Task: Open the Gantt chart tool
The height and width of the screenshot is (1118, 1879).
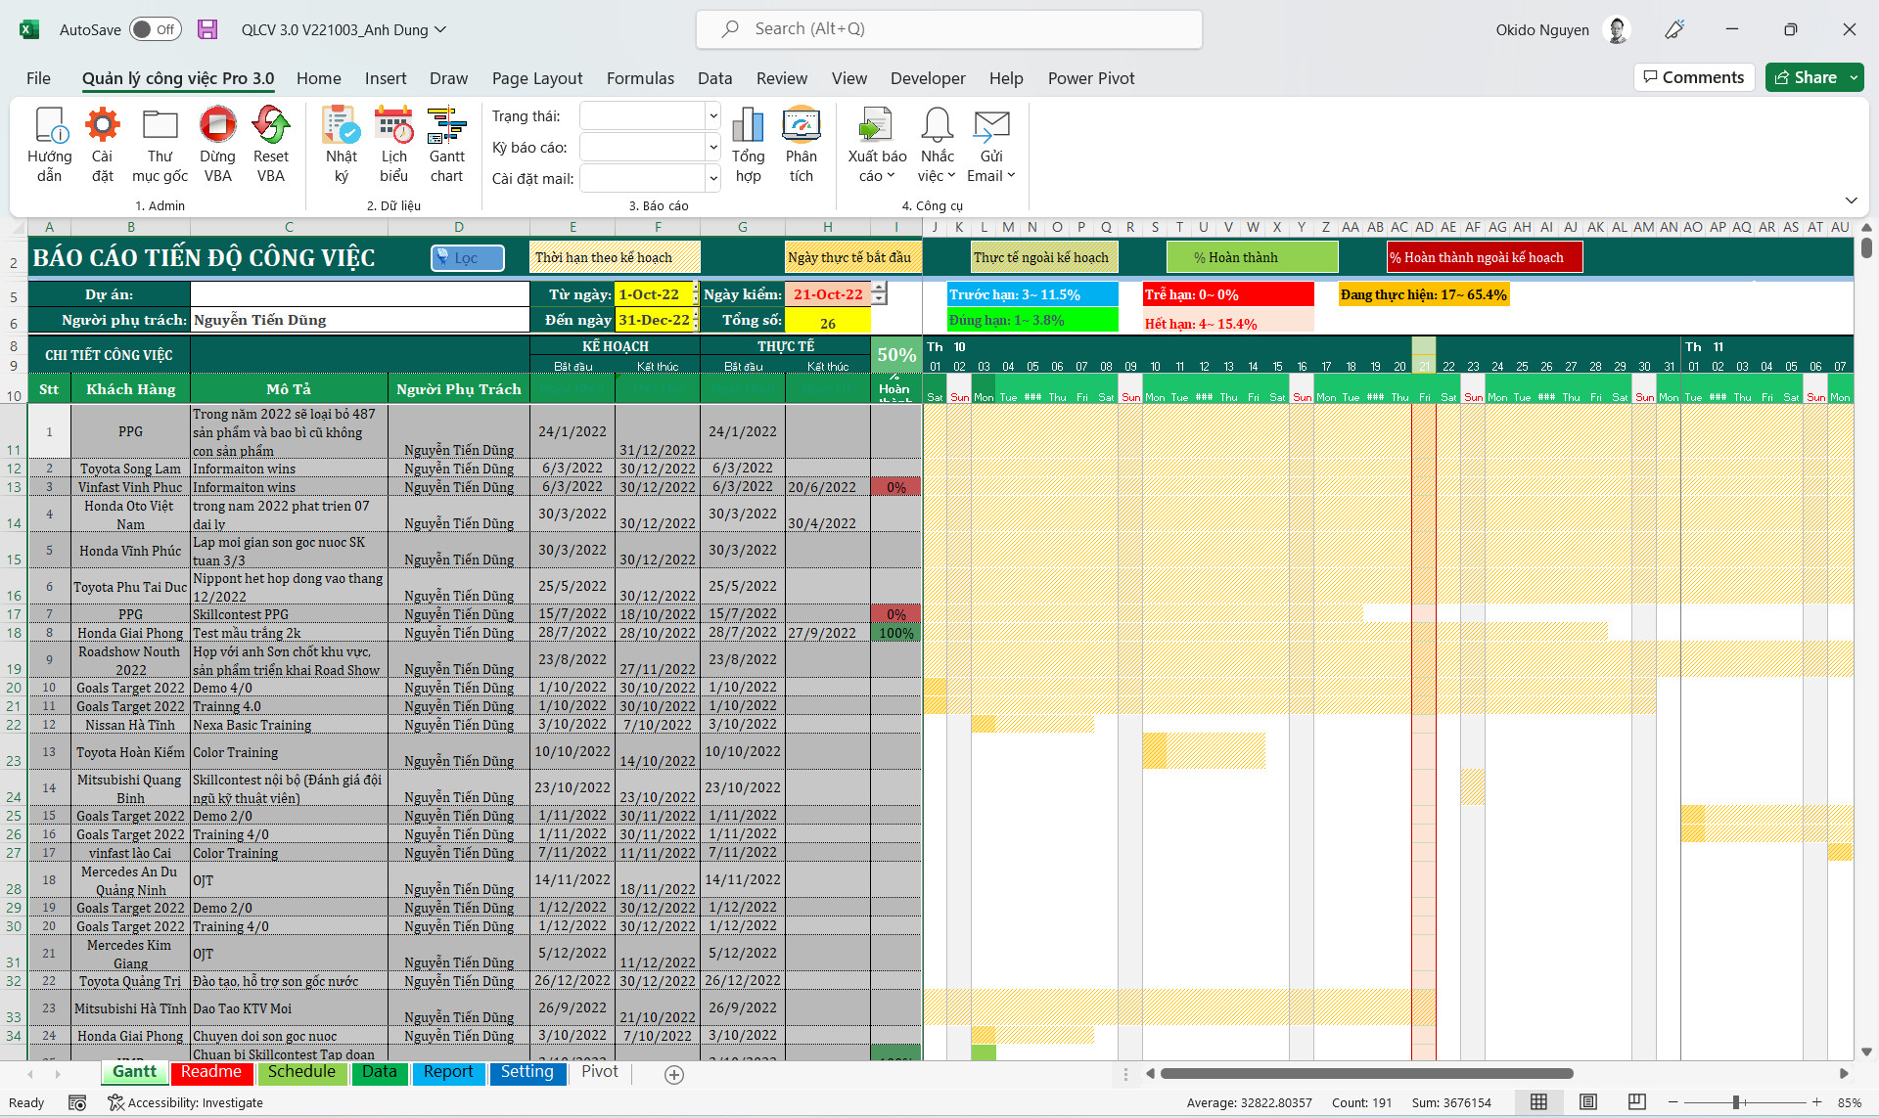Action: click(x=446, y=143)
